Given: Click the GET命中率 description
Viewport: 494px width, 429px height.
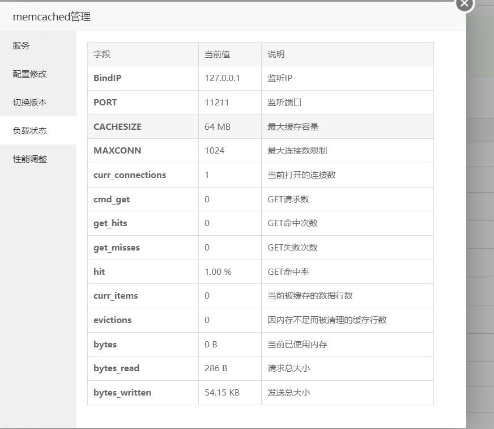Looking at the screenshot, I should (x=288, y=271).
